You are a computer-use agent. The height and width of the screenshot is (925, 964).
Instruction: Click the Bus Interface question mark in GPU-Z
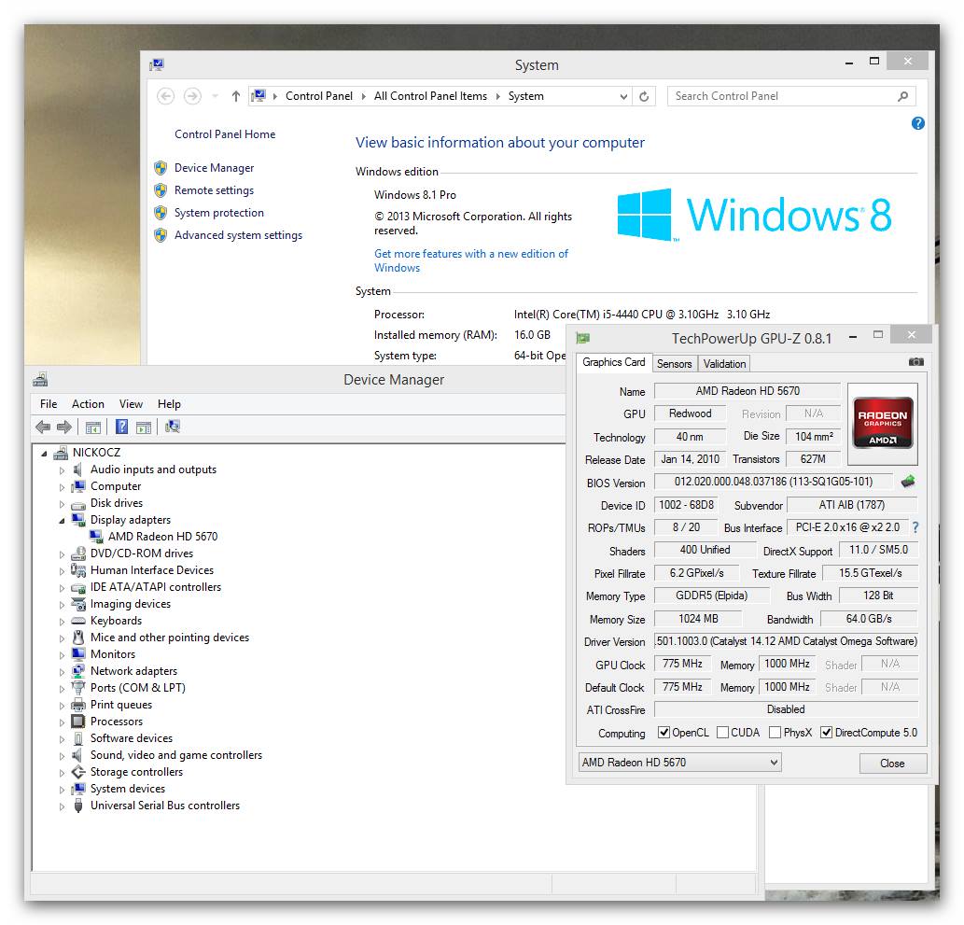pos(915,527)
